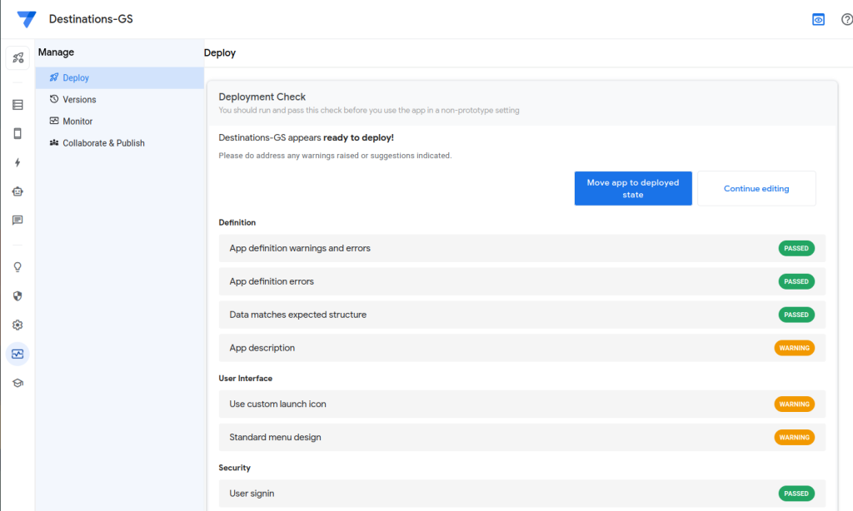This screenshot has height=511, width=853.
Task: Open the Views phone icon in left rail
Action: pos(18,134)
